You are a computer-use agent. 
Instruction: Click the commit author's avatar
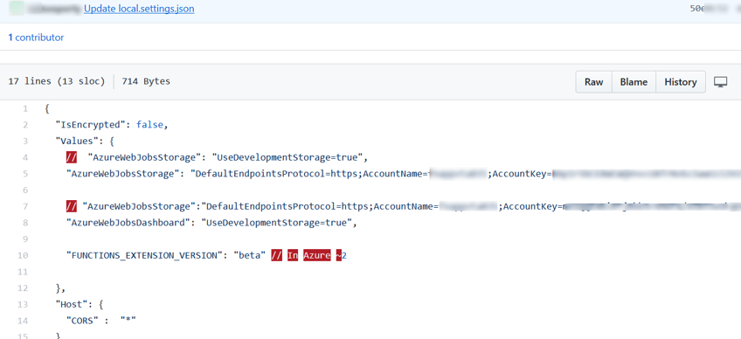(x=17, y=9)
